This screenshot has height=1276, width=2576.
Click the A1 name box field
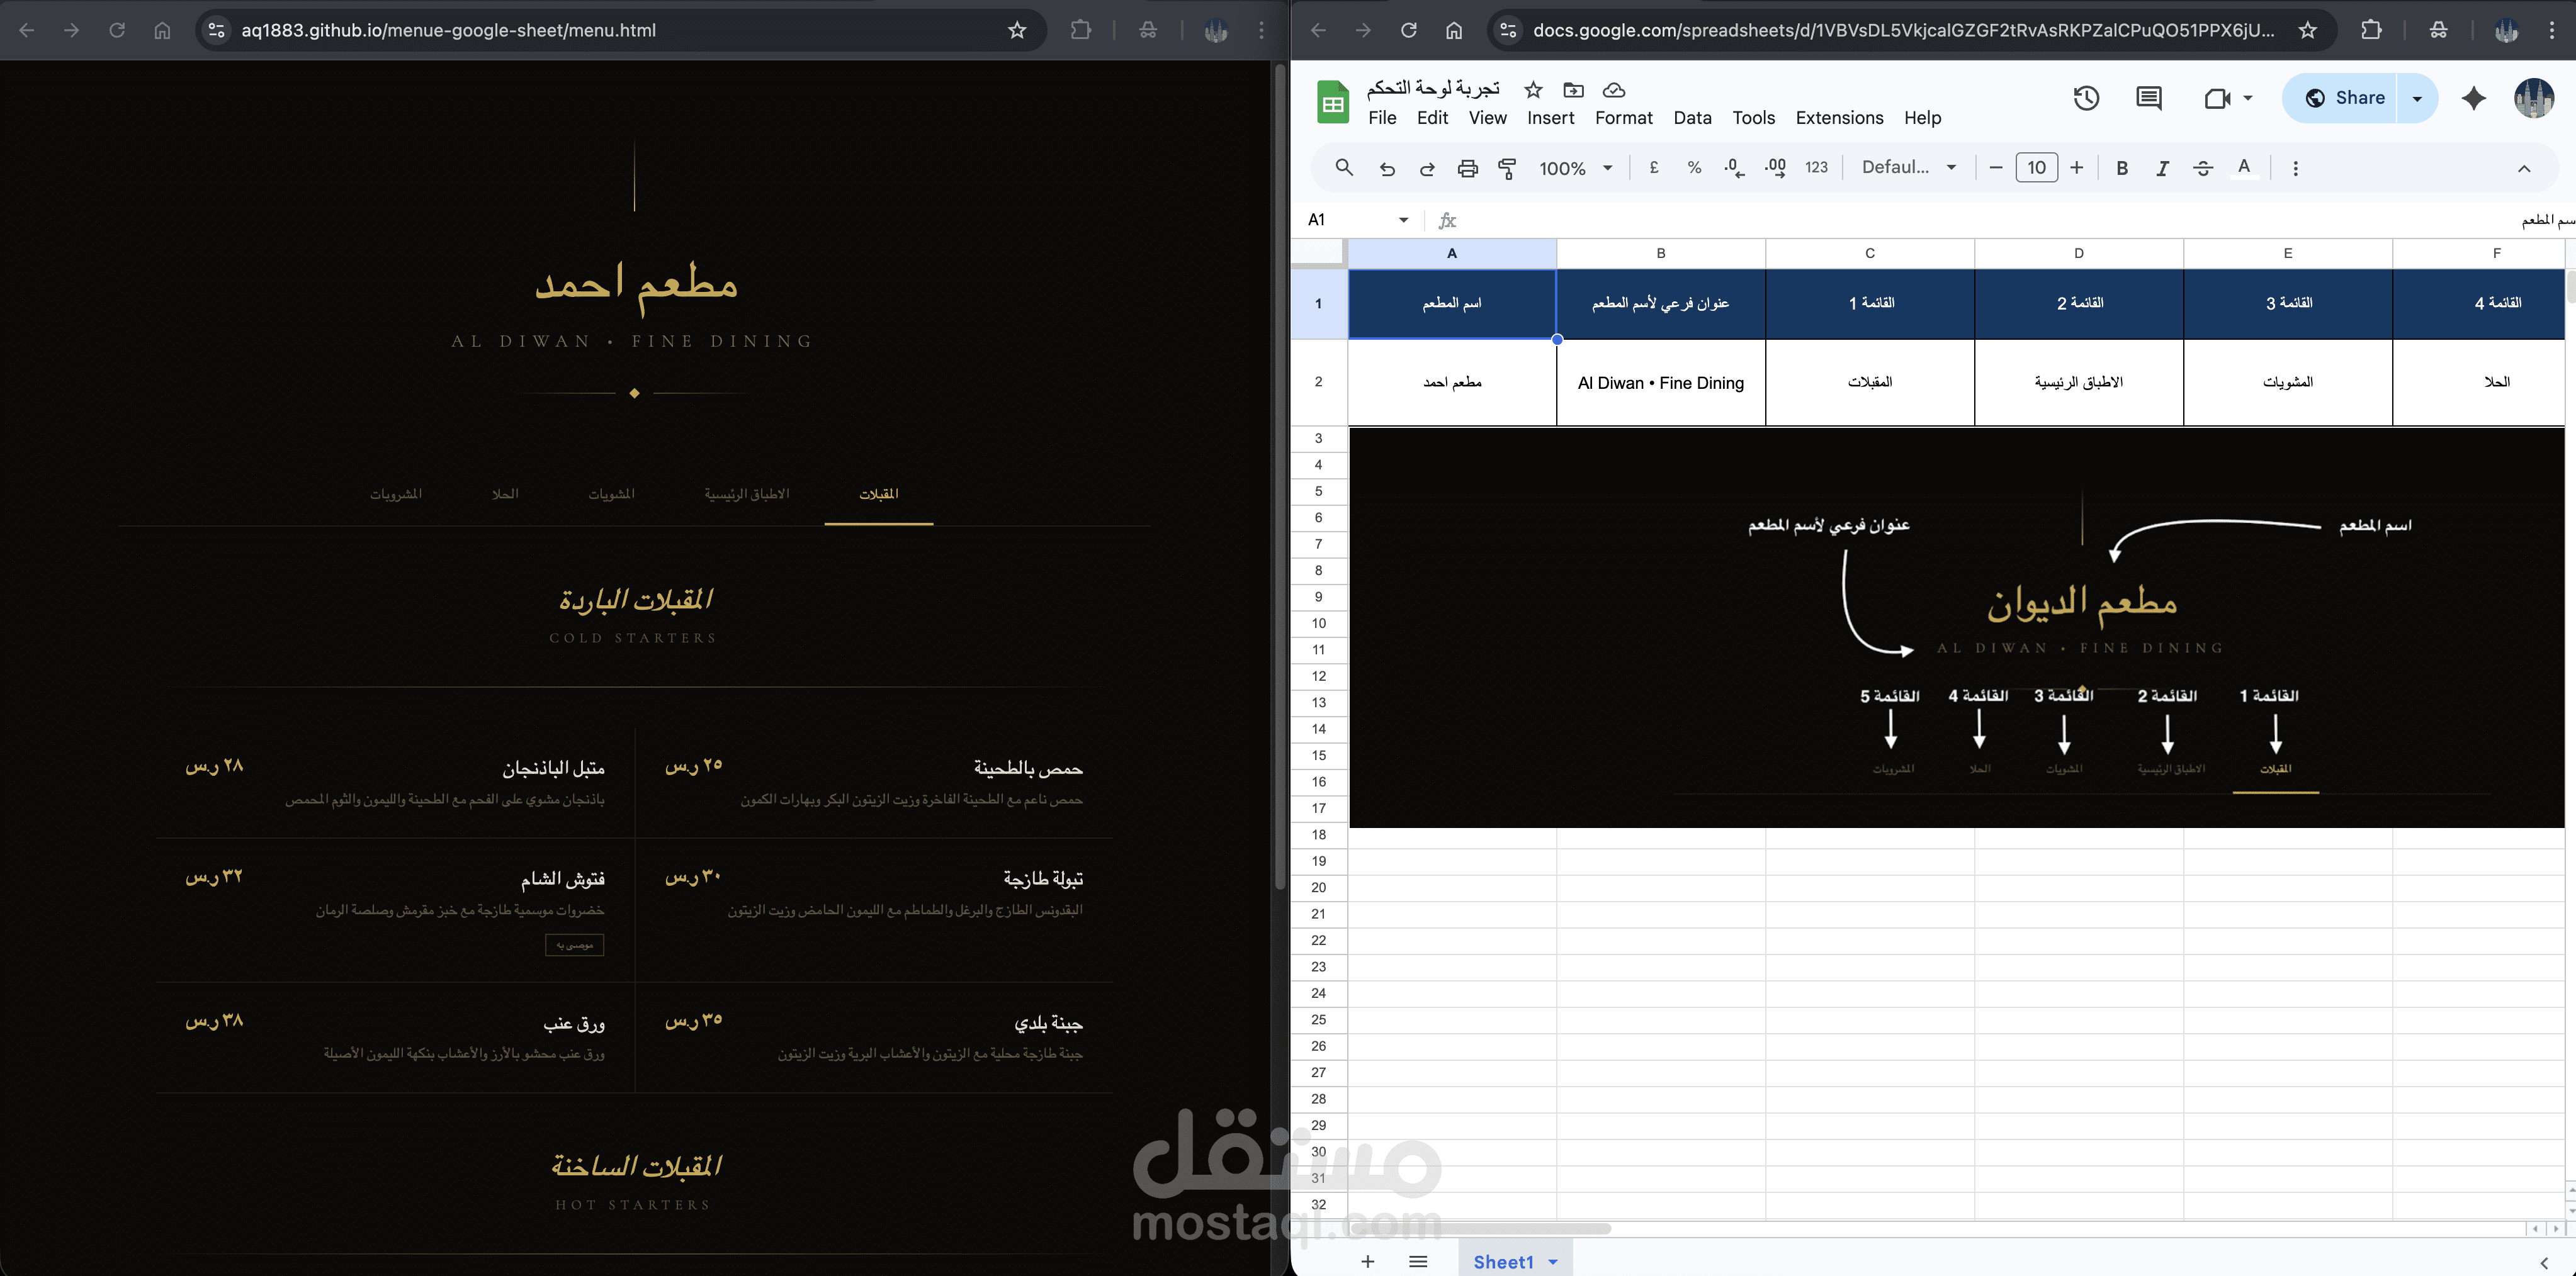coord(1350,220)
